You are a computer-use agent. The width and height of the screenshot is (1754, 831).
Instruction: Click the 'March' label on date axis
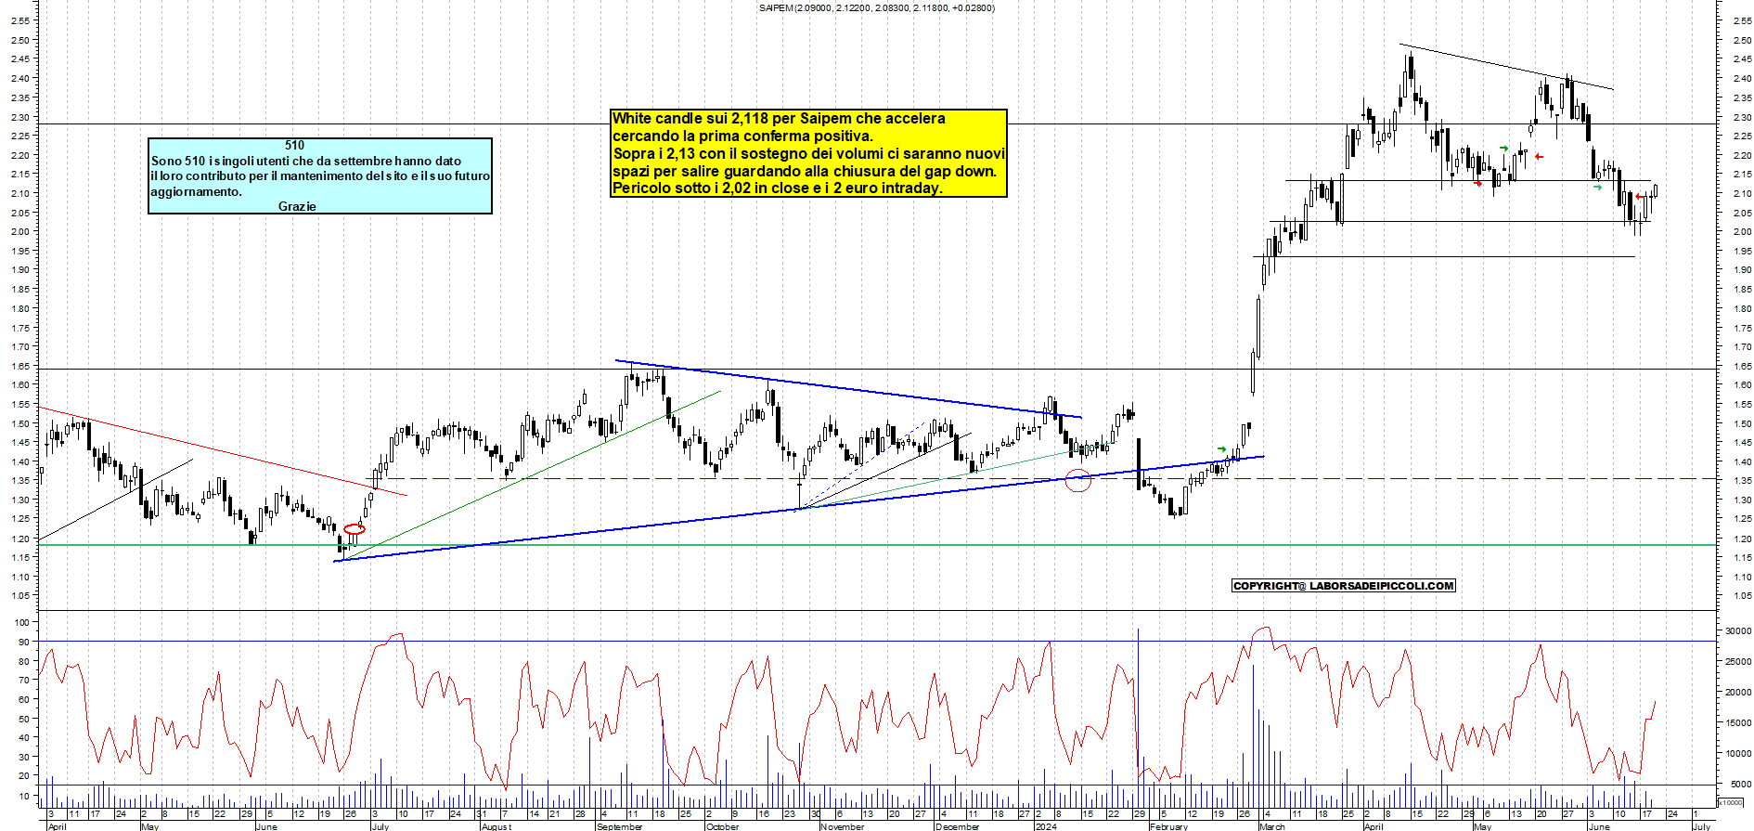click(1272, 826)
